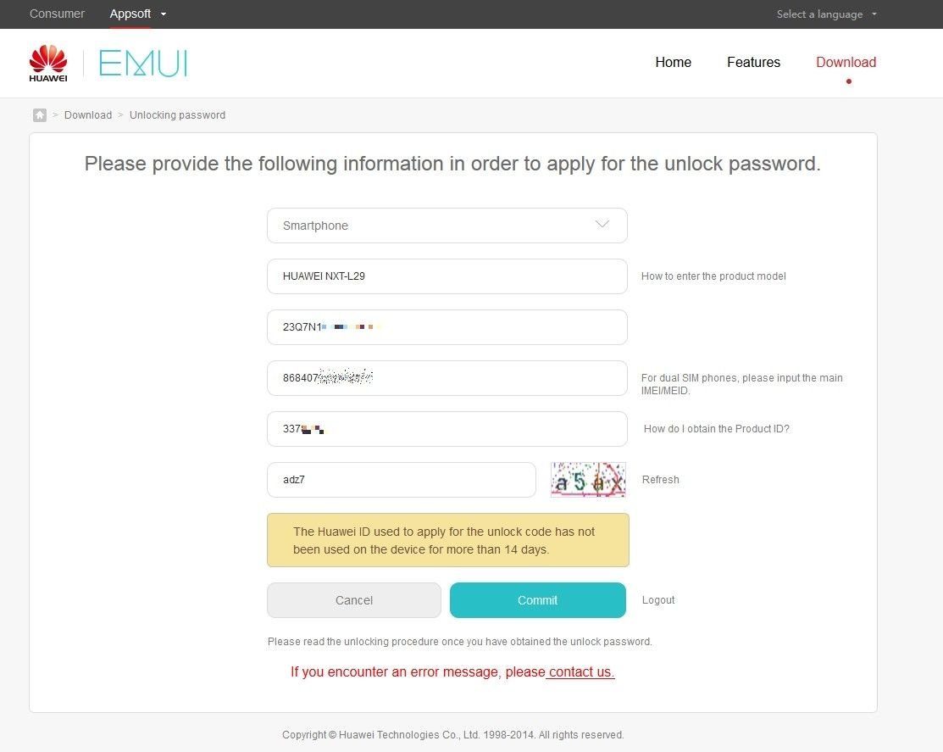Click the captcha image

tap(588, 480)
